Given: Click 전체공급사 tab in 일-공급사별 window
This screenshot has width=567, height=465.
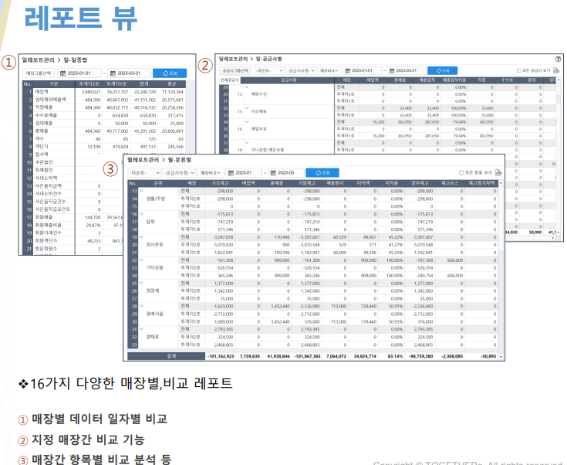Looking at the screenshot, I should [x=229, y=80].
